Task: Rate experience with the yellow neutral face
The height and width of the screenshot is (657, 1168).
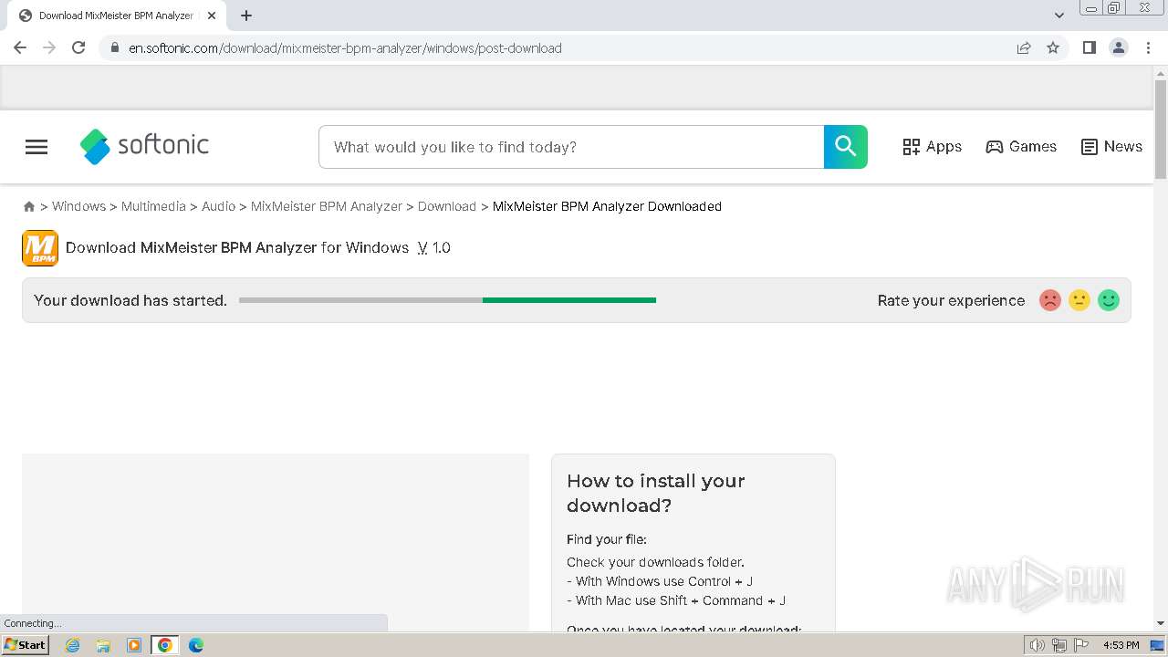Action: (1079, 300)
